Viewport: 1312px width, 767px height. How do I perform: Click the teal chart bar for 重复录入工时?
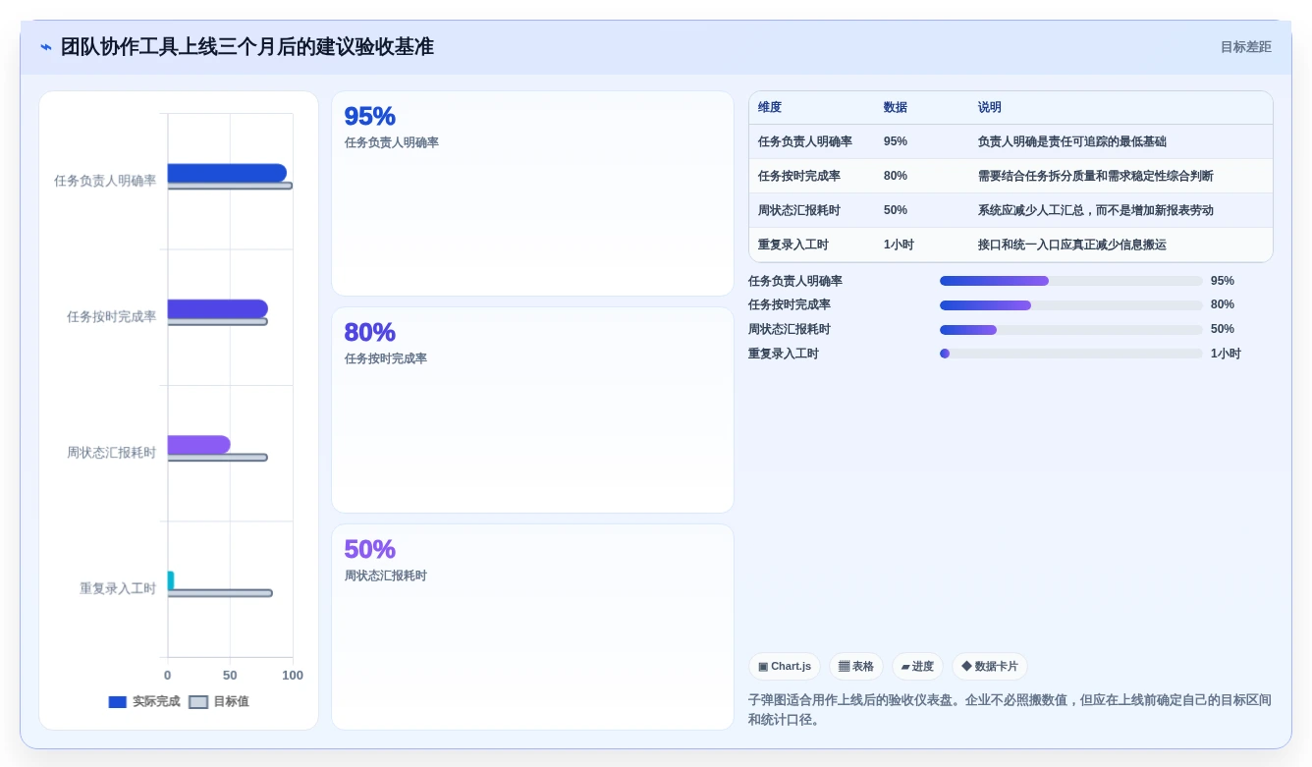pos(171,580)
